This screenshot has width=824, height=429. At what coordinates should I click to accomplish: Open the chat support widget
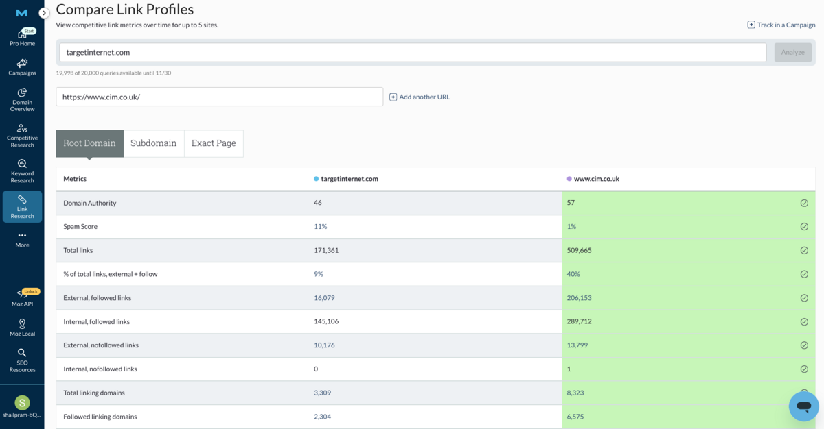(x=803, y=406)
